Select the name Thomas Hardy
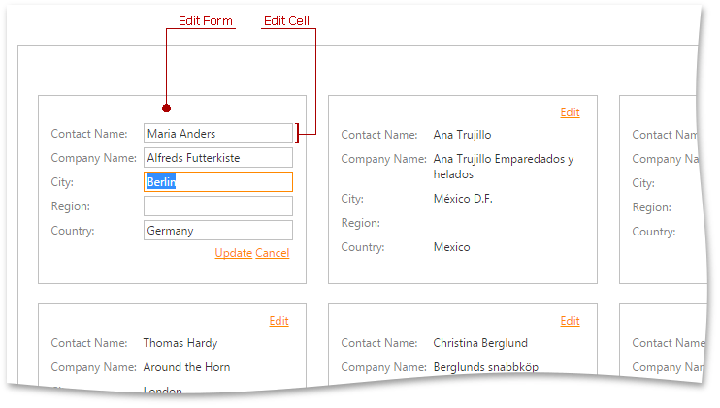The image size is (720, 408). coord(180,343)
